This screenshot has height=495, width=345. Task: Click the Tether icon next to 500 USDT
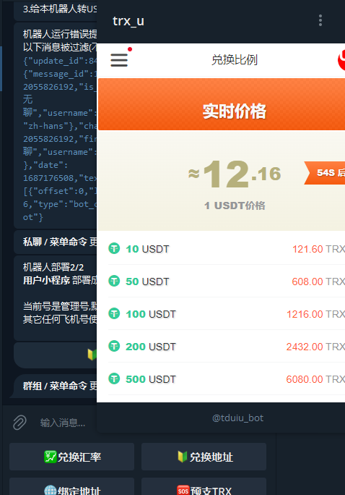click(114, 378)
